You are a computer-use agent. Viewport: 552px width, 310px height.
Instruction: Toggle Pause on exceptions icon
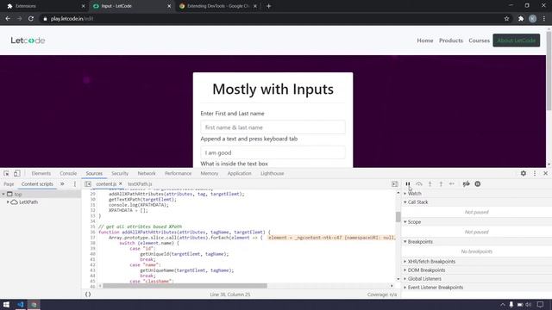(x=477, y=183)
